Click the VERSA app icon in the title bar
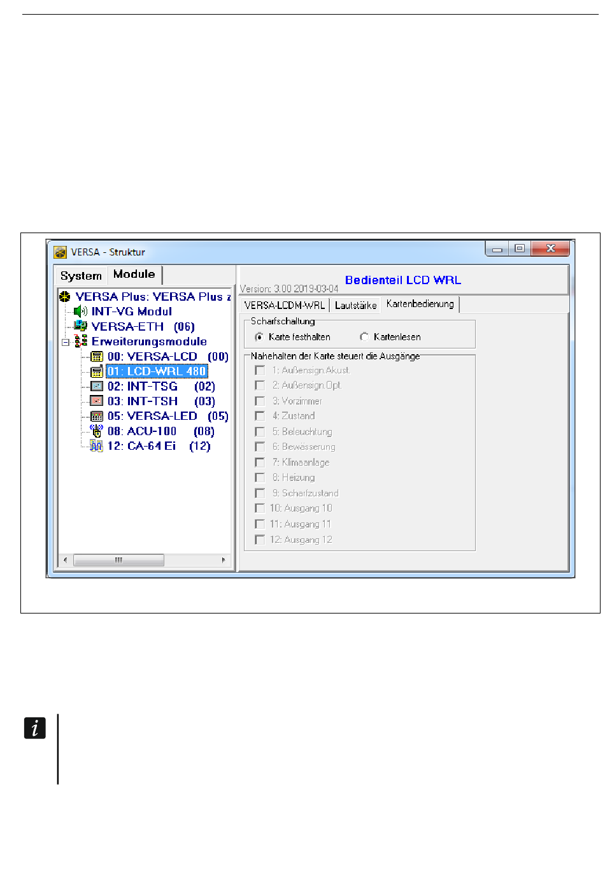Viewport: 605px width, 890px height. click(x=60, y=252)
